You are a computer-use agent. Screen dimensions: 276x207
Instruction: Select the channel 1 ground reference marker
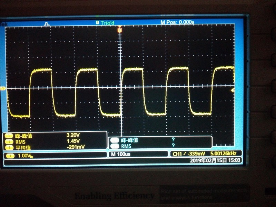[x=3, y=89]
